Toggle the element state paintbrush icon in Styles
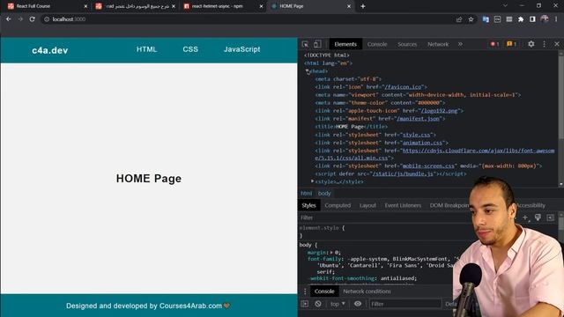 tap(538, 217)
